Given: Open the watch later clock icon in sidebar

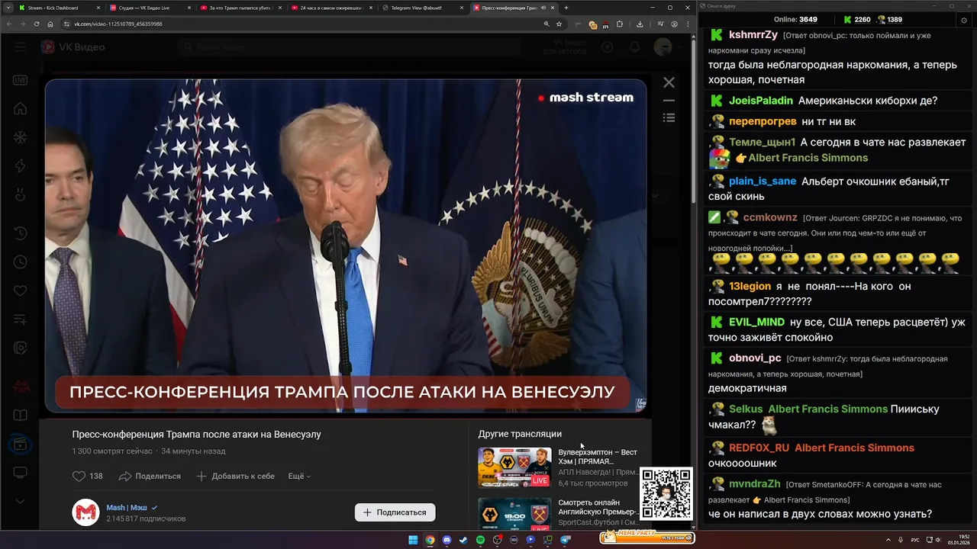Looking at the screenshot, I should coord(20,262).
